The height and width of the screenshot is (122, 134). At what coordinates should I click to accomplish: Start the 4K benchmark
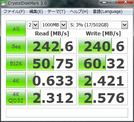(x=16, y=80)
